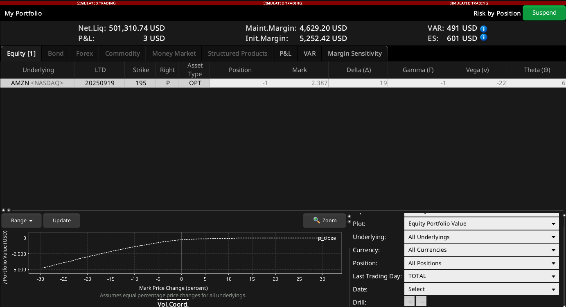This screenshot has width=566, height=307.
Task: Click the Risk by Position label
Action: pos(497,14)
